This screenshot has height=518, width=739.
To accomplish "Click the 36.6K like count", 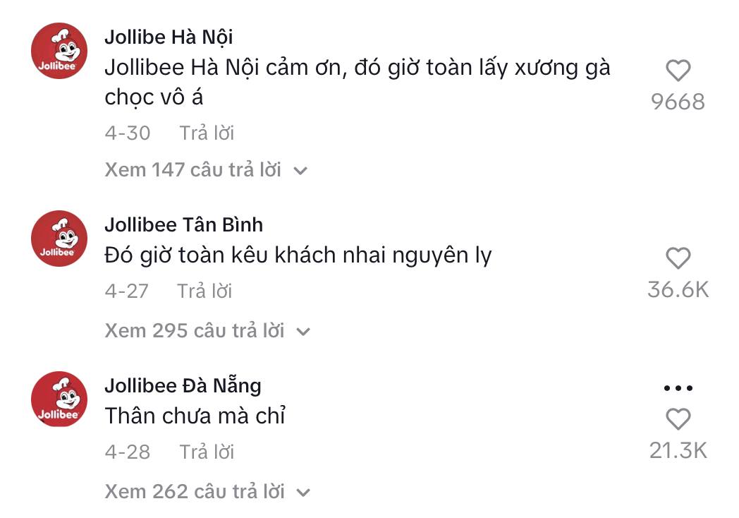I will click(678, 289).
